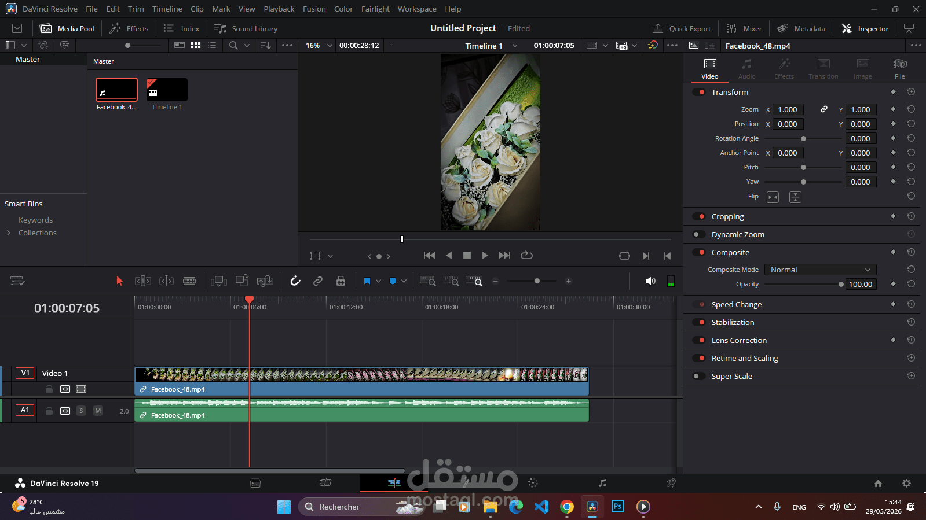Open the Inspector three-dot options menu
The height and width of the screenshot is (520, 926).
[916, 45]
